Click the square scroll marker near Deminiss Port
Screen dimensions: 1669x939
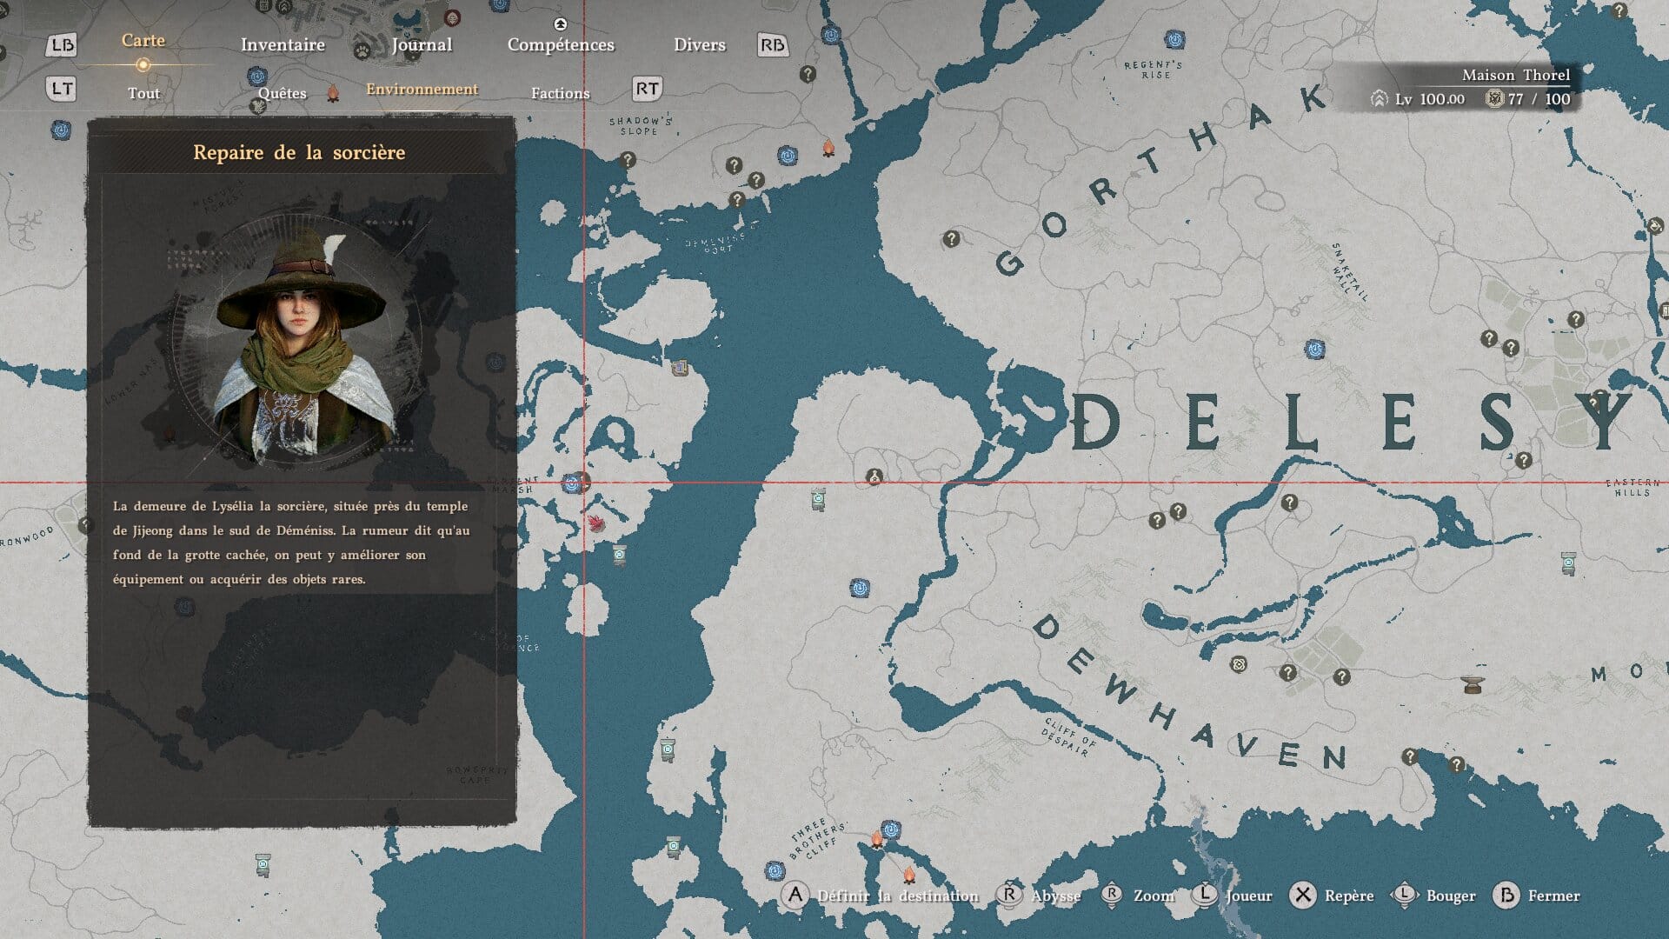click(x=680, y=367)
